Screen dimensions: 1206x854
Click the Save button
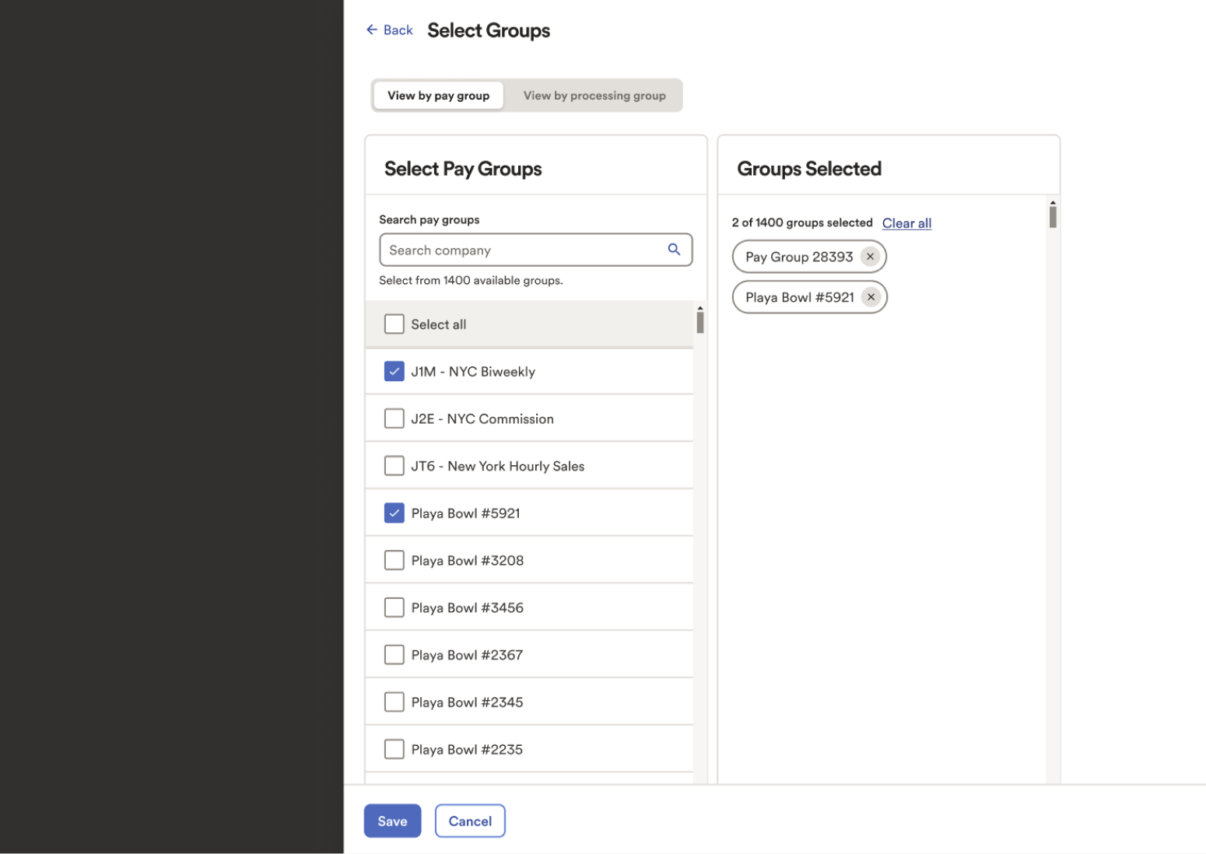(x=392, y=821)
